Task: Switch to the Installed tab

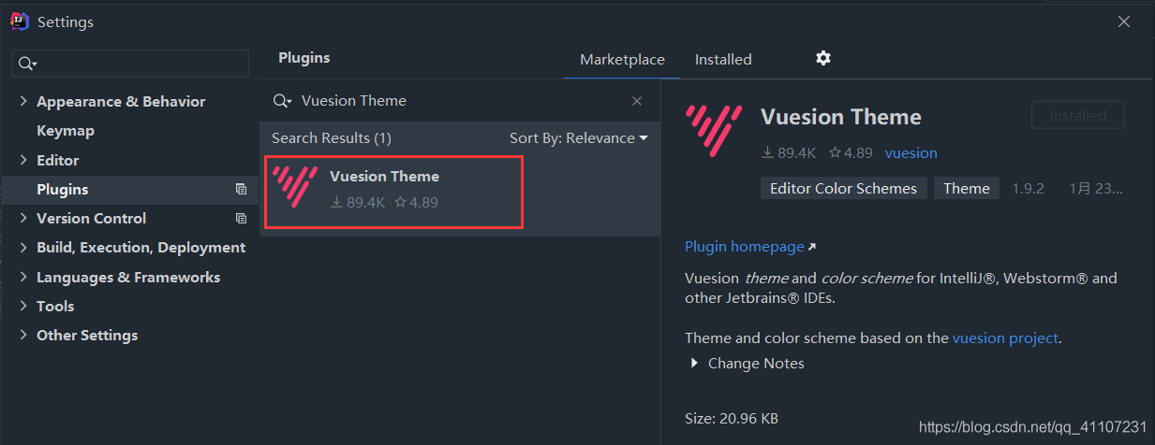Action: coord(723,60)
